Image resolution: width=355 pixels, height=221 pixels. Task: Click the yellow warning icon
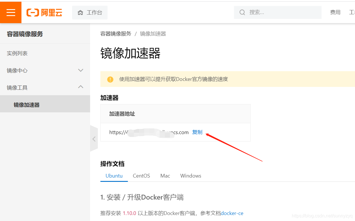(110, 79)
